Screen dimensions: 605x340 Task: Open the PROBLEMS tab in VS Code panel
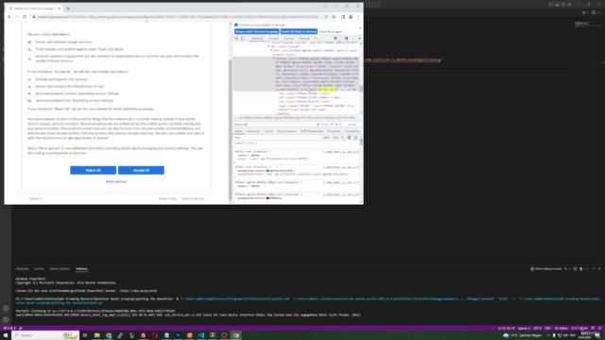[23, 269]
